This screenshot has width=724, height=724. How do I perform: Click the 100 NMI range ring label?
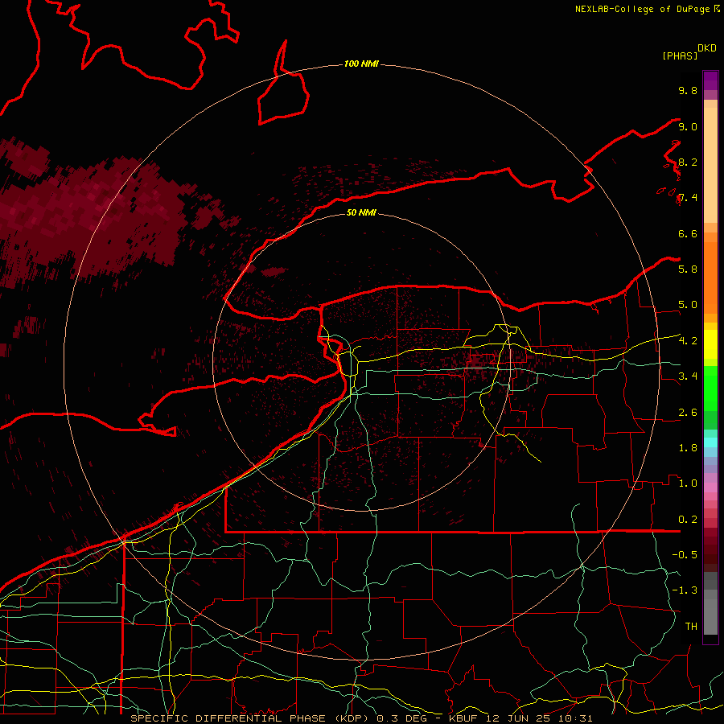361,64
